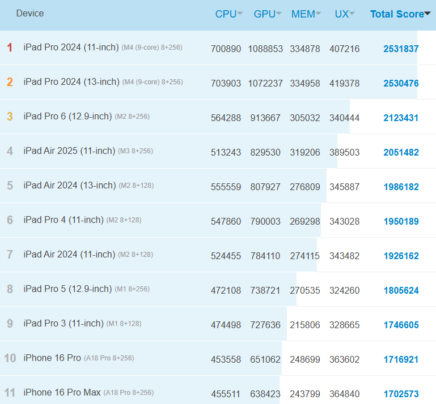The image size is (436, 404).
Task: Select iPad Pro 6 (12.9-inch) device name
Action: point(67,116)
